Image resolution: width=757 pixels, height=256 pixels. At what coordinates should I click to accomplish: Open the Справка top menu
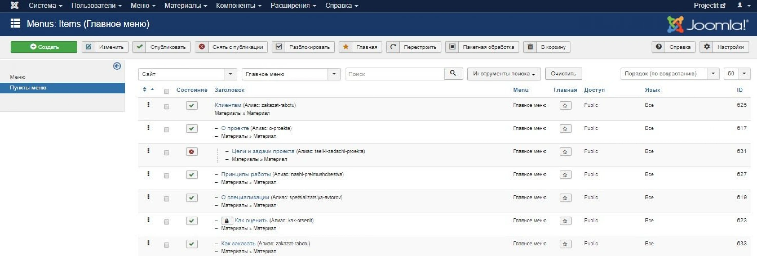pos(342,5)
